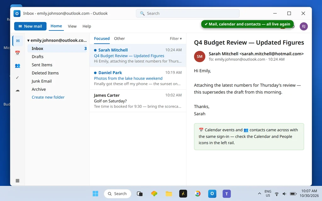Click the Inbox unread count 3
The height and width of the screenshot is (201, 322).
(86, 48)
